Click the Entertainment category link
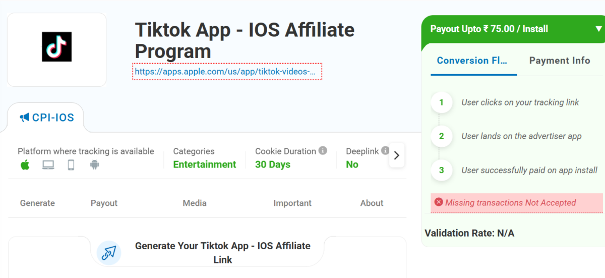This screenshot has width=605, height=278. tap(205, 164)
